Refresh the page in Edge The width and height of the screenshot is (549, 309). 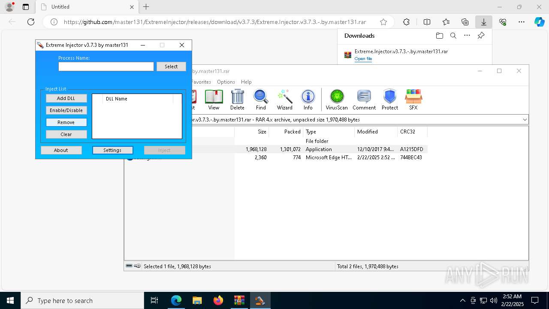click(31, 22)
